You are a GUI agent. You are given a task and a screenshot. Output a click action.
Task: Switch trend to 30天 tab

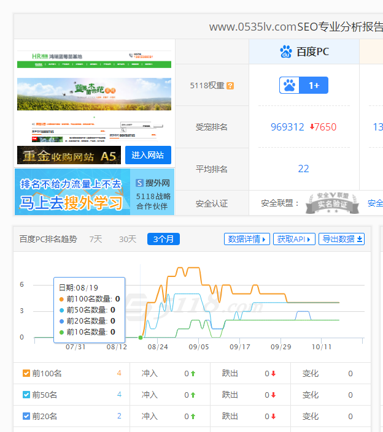(128, 239)
